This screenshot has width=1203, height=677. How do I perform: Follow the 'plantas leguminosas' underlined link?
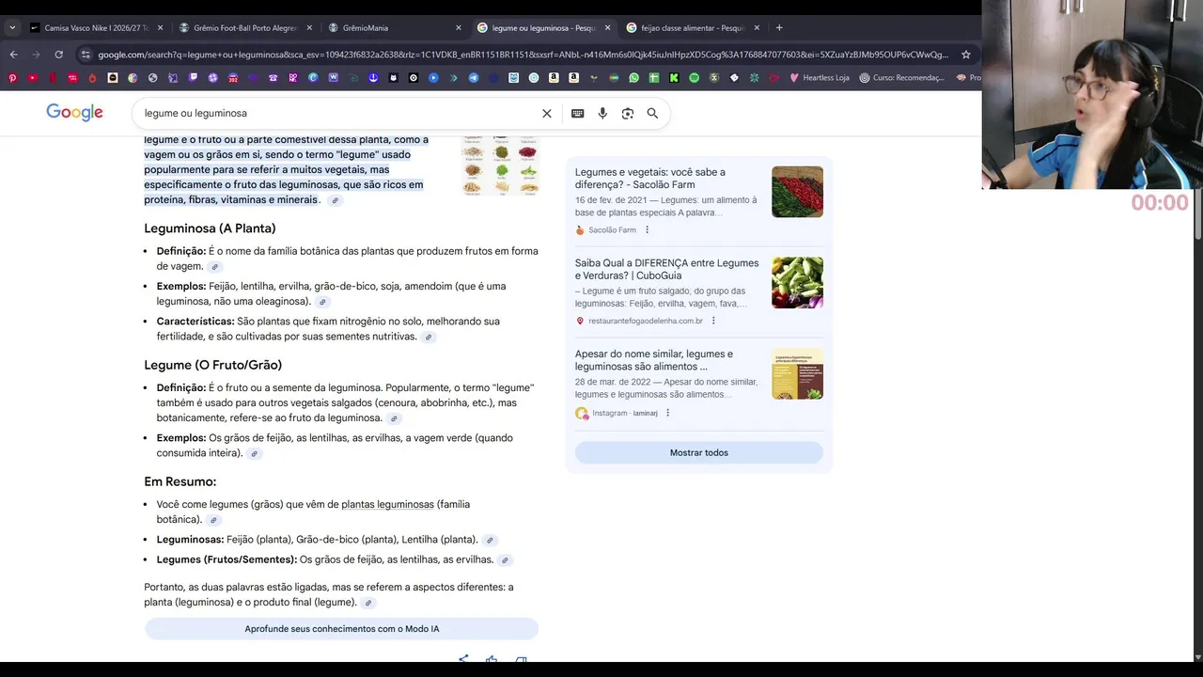(x=387, y=505)
